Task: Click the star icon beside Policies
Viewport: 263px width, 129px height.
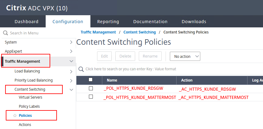Action: 14,116
